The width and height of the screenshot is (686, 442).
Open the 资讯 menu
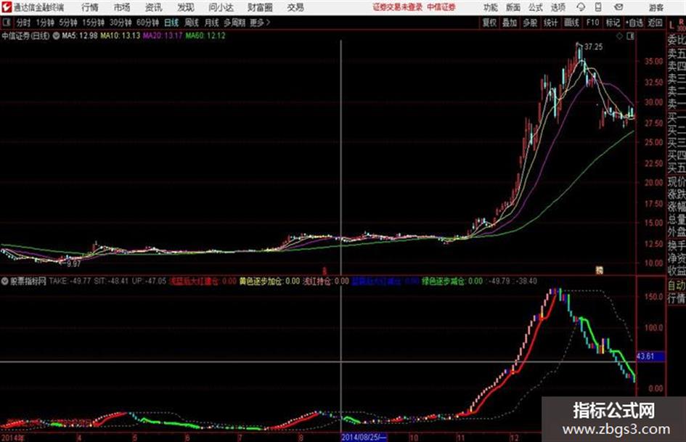point(154,7)
